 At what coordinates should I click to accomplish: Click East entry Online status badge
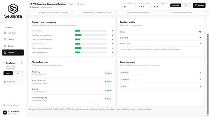pyautogui.click(x=108, y=90)
